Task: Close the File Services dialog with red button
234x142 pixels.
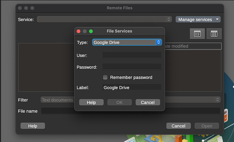Action: click(x=78, y=31)
